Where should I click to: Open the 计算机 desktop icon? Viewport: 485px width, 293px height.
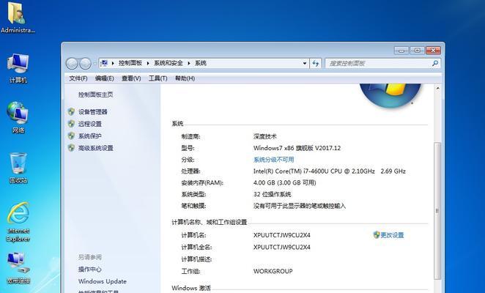18,68
